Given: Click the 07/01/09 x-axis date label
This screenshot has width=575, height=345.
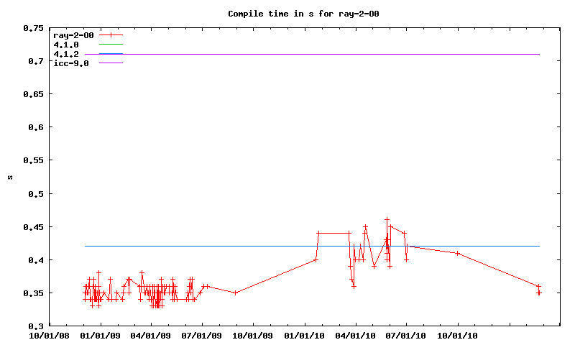Looking at the screenshot, I should click(203, 335).
